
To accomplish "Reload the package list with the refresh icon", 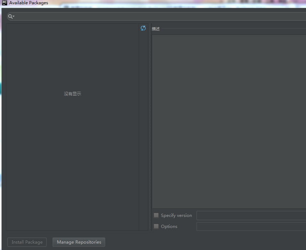I will pos(143,28).
